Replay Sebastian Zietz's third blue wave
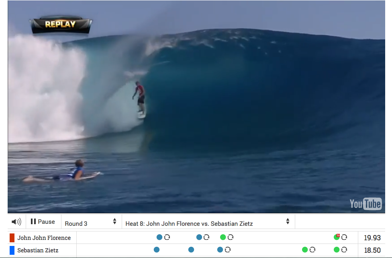This screenshot has height=258, width=392. click(227, 250)
